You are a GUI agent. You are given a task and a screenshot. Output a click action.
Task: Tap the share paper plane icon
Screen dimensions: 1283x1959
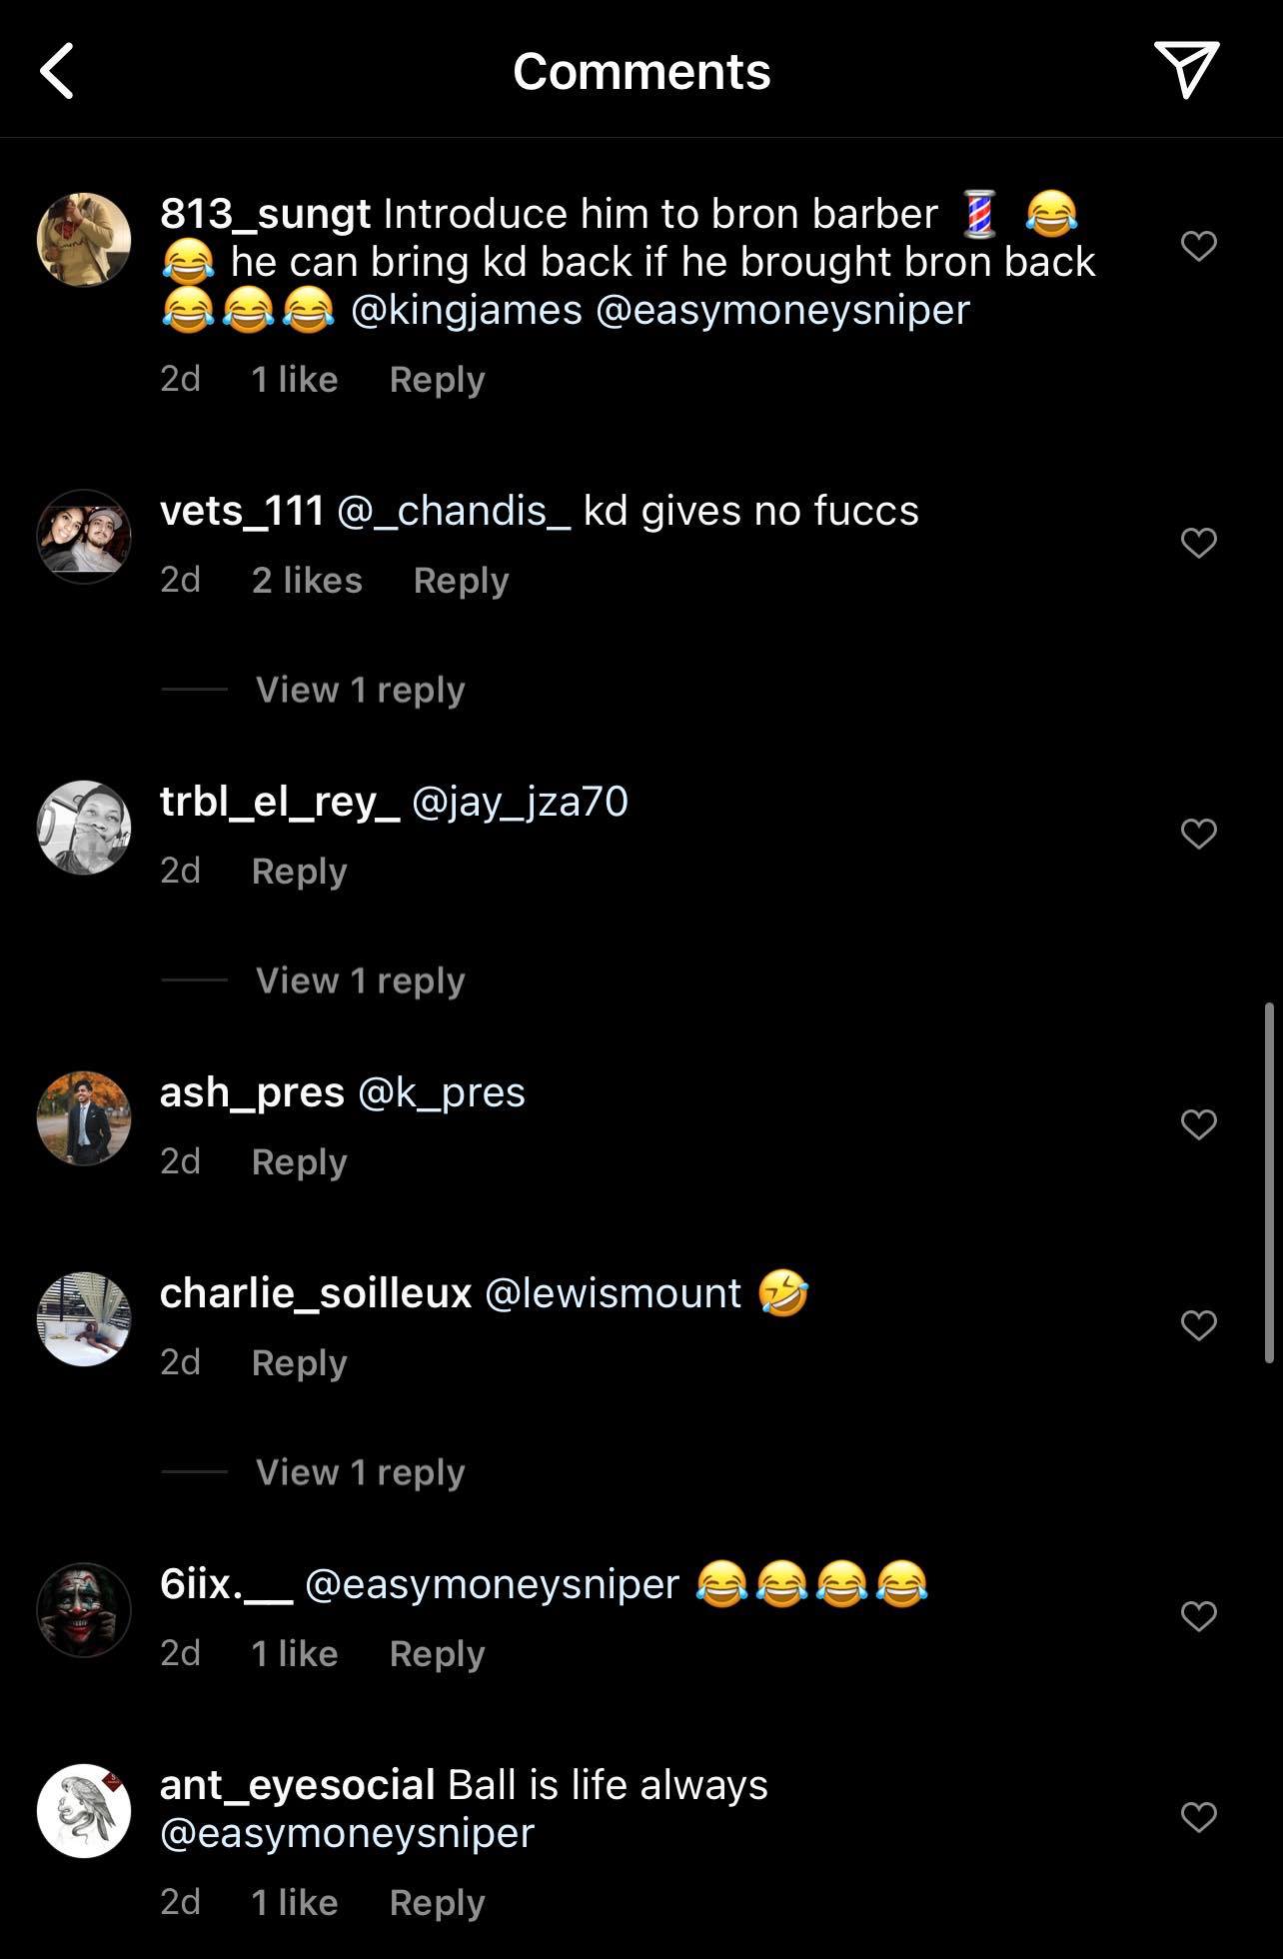(x=1186, y=70)
